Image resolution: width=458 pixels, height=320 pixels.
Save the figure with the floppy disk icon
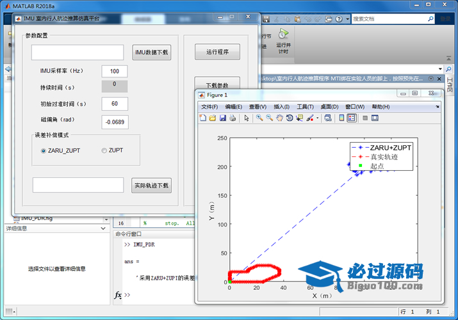point(223,118)
